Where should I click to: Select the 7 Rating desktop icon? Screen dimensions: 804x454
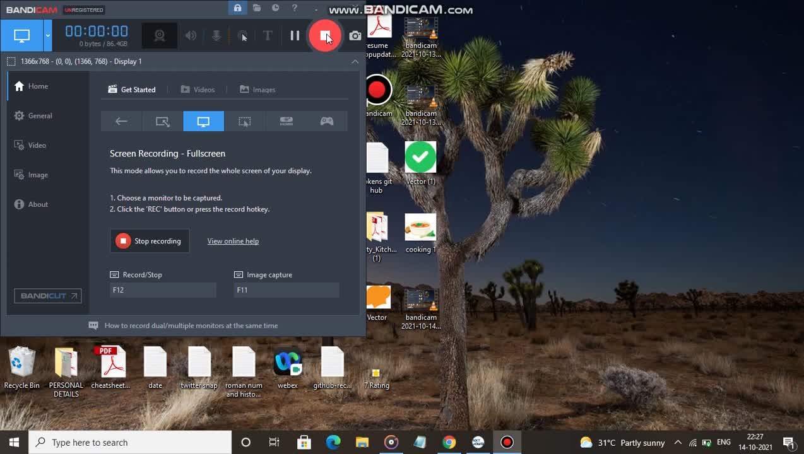(x=376, y=378)
